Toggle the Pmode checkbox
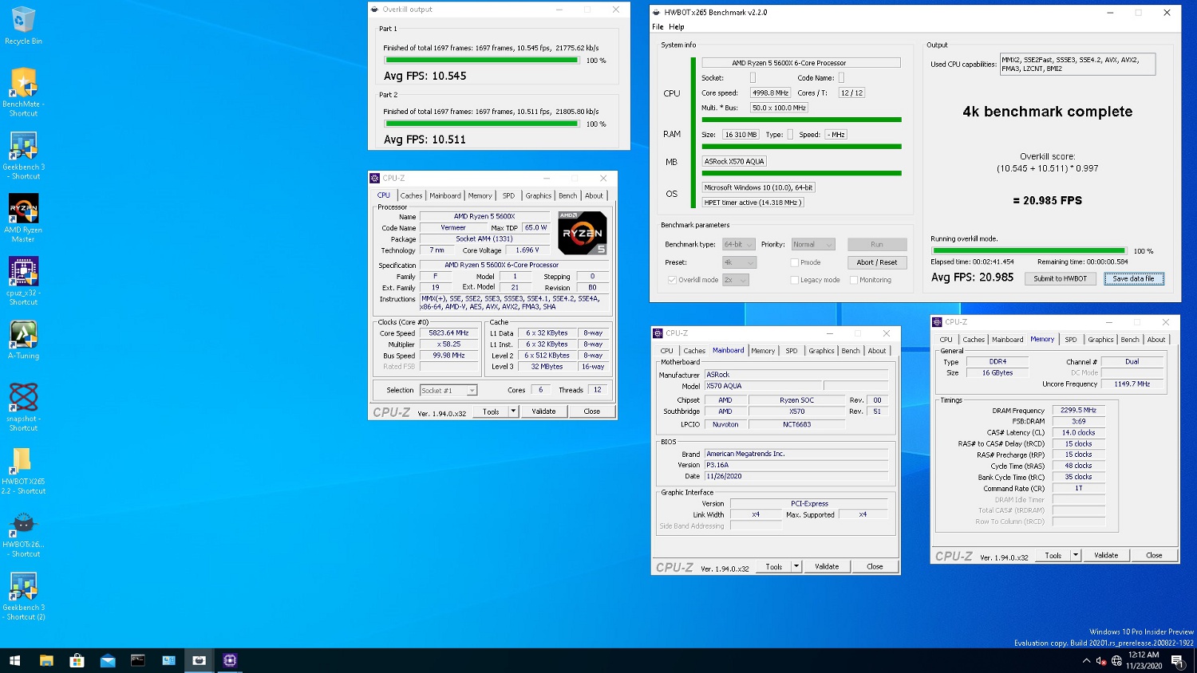 (x=794, y=262)
